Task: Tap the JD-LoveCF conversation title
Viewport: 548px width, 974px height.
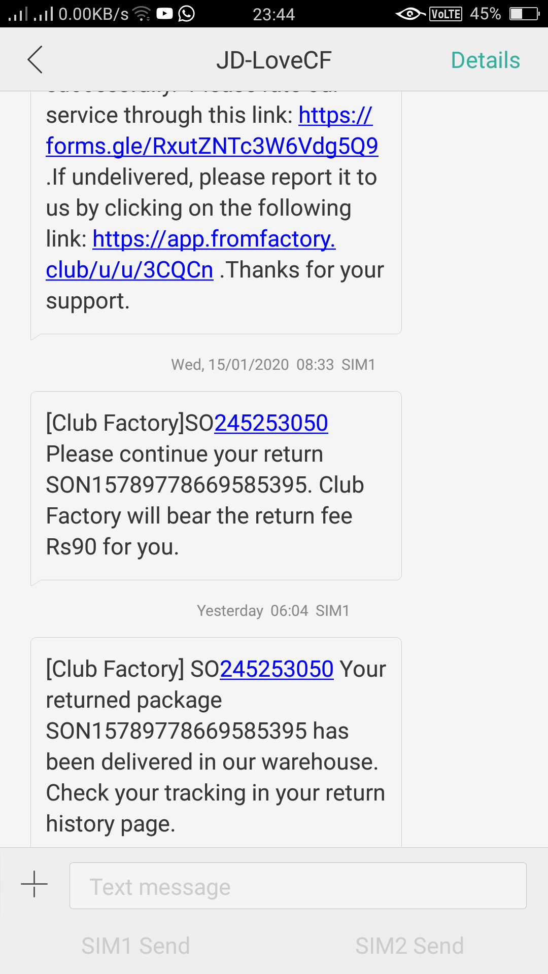Action: [273, 60]
